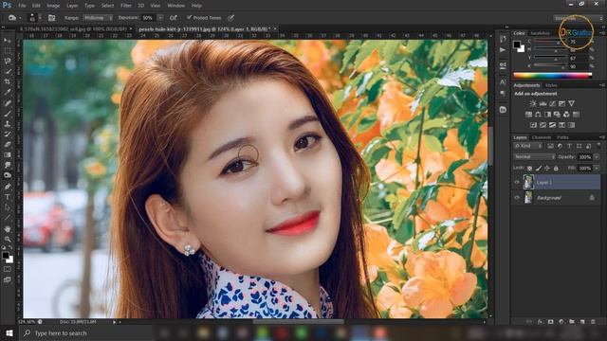
Task: Toggle the Protect Tones checkbox
Action: (190, 17)
